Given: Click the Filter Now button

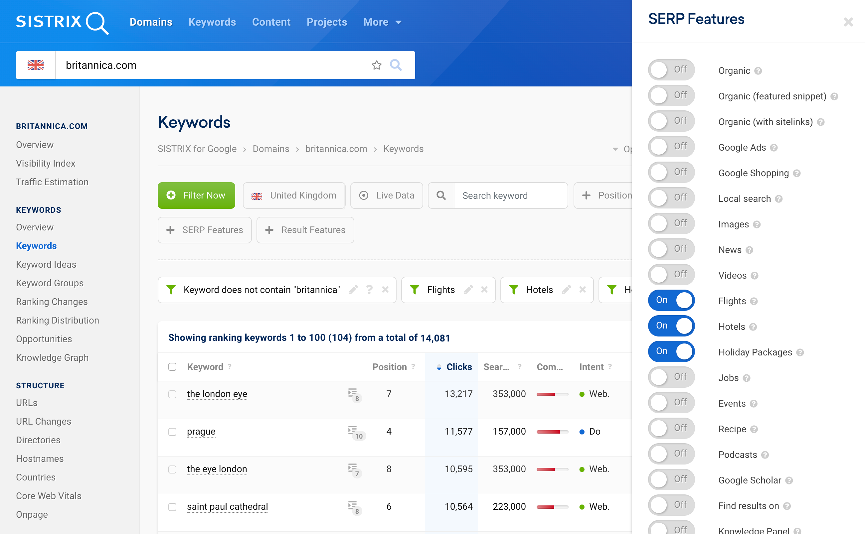Looking at the screenshot, I should coord(196,195).
